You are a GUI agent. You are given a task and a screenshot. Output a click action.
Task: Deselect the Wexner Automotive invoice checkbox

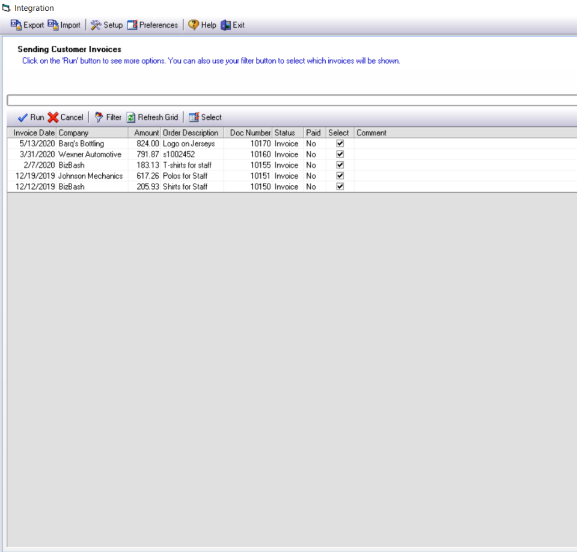point(338,154)
